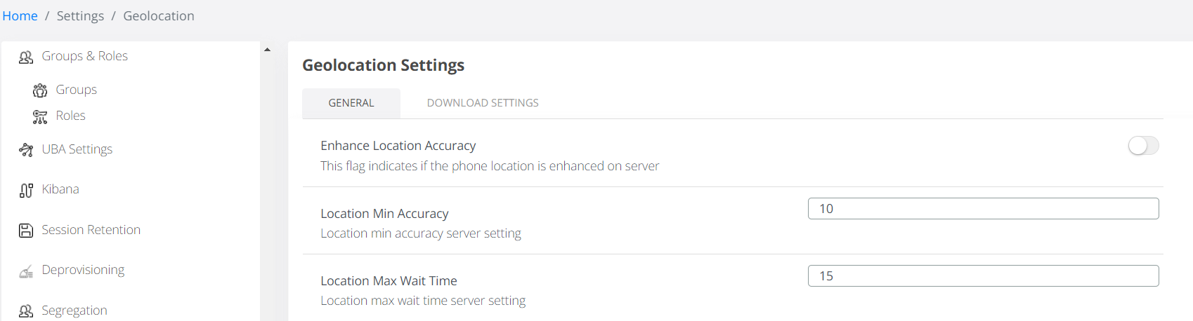Open the Deprovisioning settings page
This screenshot has height=321, width=1193.
(83, 270)
